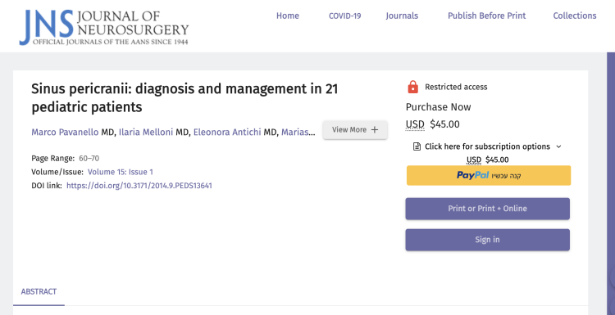
Task: Click the USD $45.00 price above the PayPal button
Action: [x=488, y=160]
